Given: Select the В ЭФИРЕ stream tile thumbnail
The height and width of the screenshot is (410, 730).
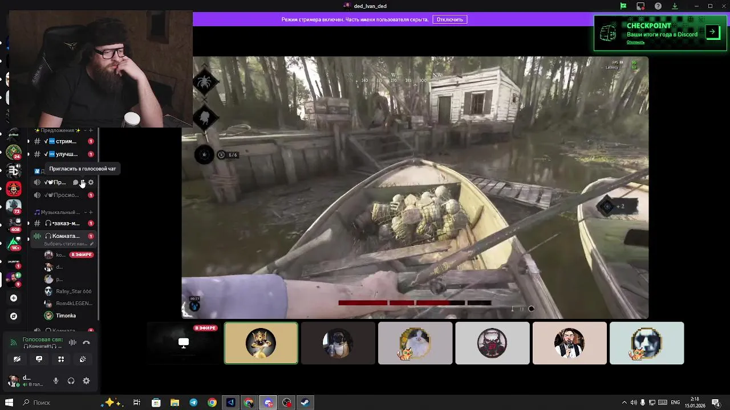Looking at the screenshot, I should pos(184,343).
